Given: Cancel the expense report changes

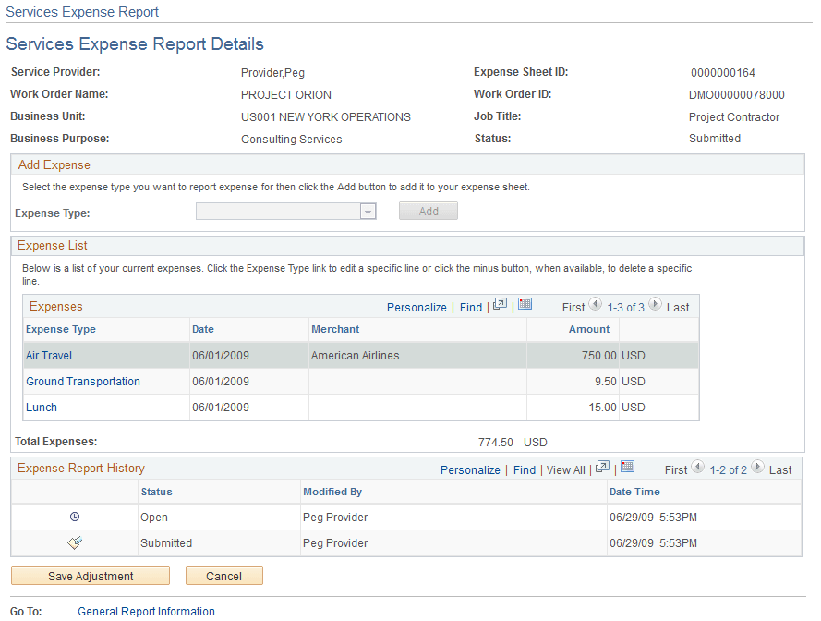Looking at the screenshot, I should tap(223, 575).
